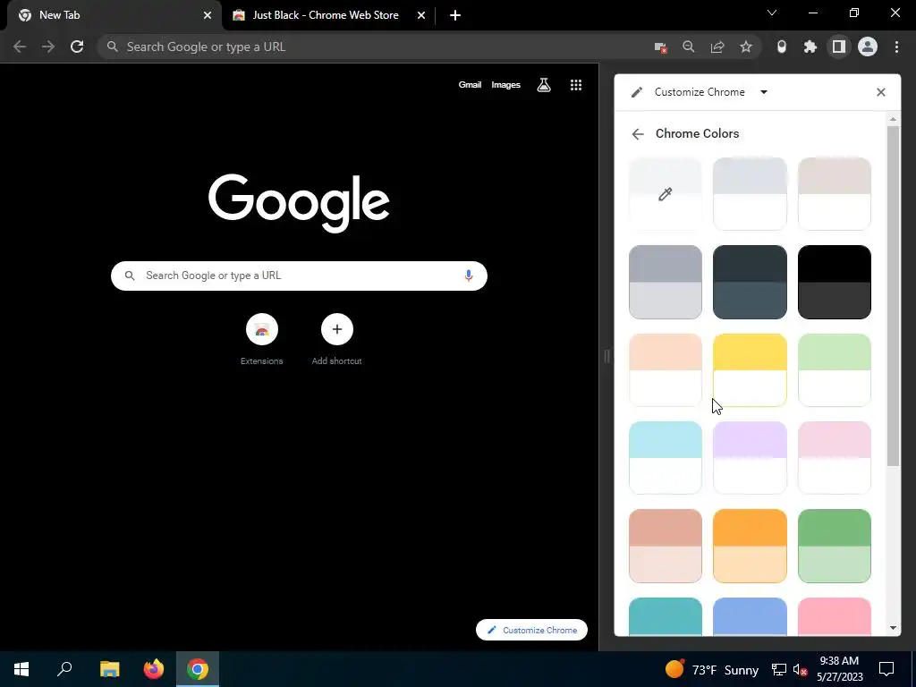Select the light blue-gray color swatch
The image size is (916, 687).
tap(750, 194)
